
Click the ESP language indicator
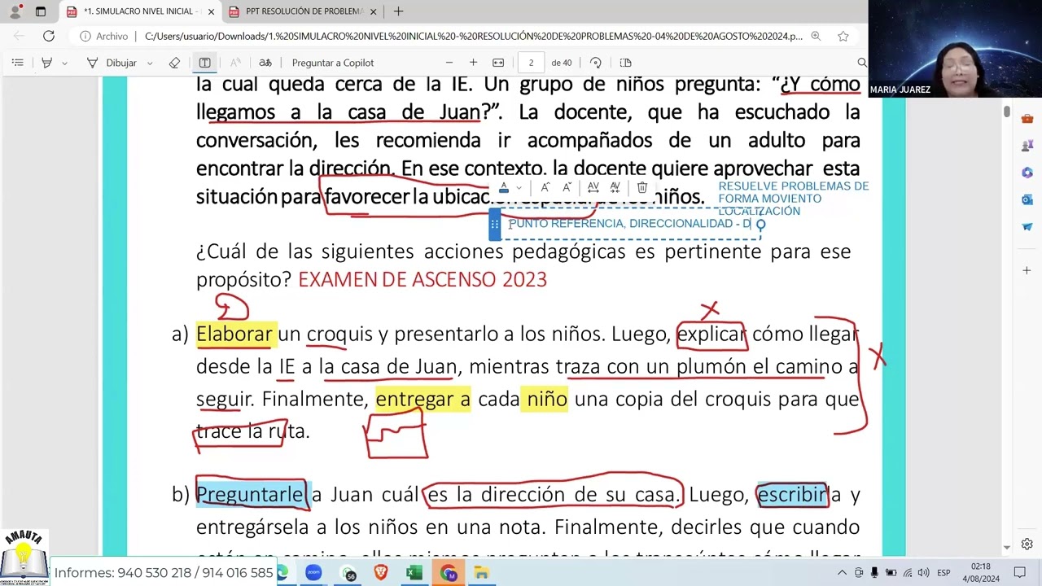point(943,573)
